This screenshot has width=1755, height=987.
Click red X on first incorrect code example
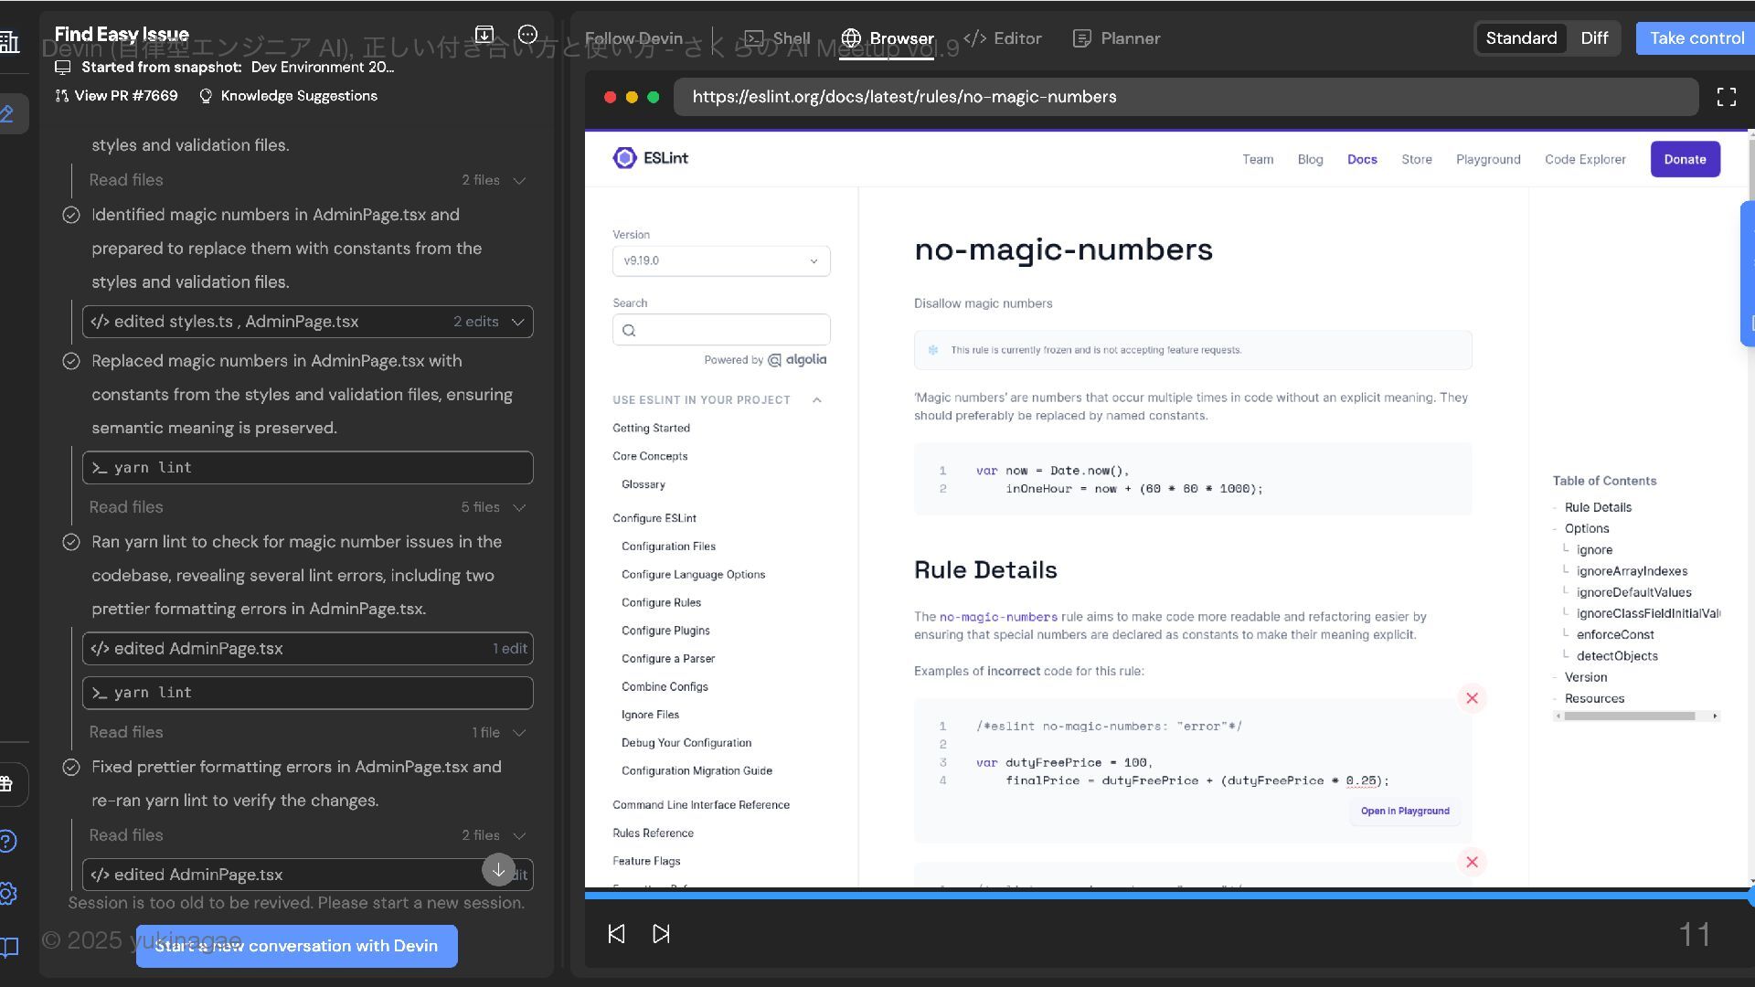[1472, 698]
